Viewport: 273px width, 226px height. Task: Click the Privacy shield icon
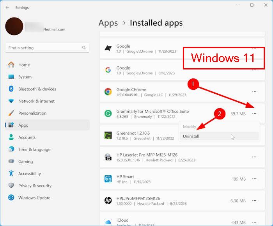point(11,185)
